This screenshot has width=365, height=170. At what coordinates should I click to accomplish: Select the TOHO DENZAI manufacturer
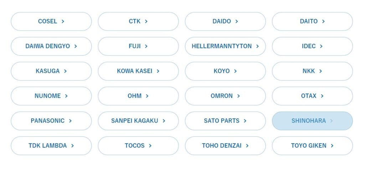(x=225, y=146)
